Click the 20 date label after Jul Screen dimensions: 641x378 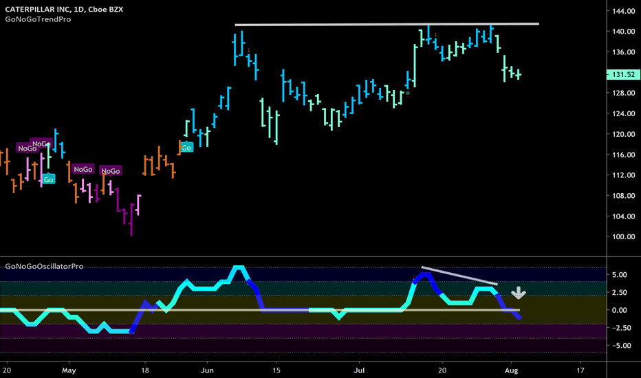pos(442,370)
